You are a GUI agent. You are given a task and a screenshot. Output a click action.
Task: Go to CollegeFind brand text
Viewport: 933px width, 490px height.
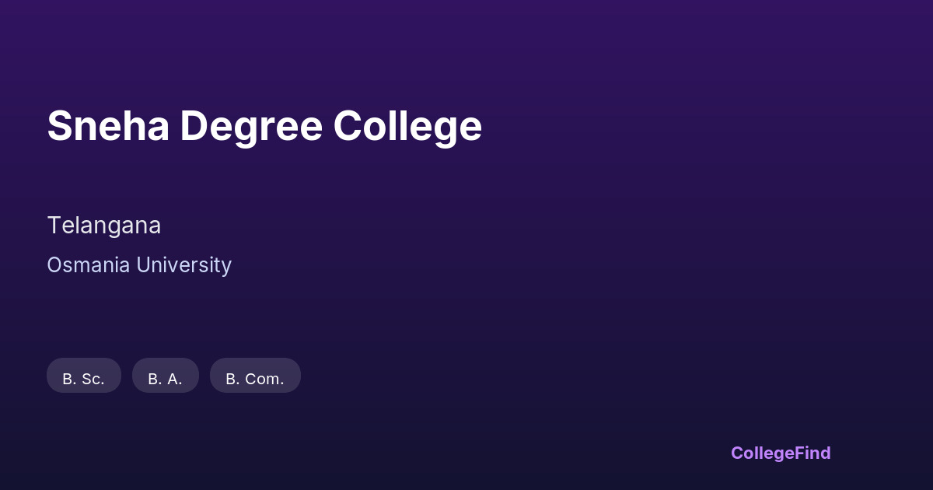(781, 453)
